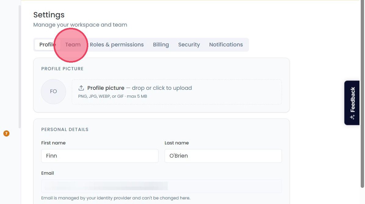Switch to the Team tab
This screenshot has height=204, width=365.
tap(73, 45)
